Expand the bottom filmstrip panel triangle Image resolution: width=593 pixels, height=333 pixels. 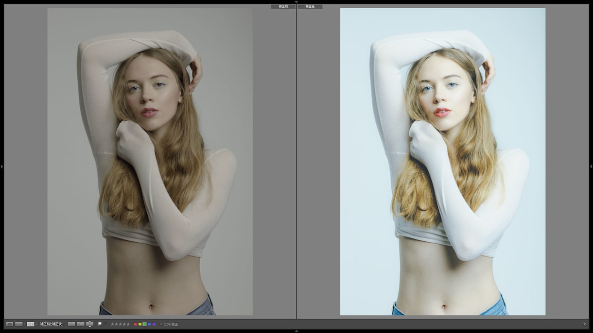coord(296,331)
